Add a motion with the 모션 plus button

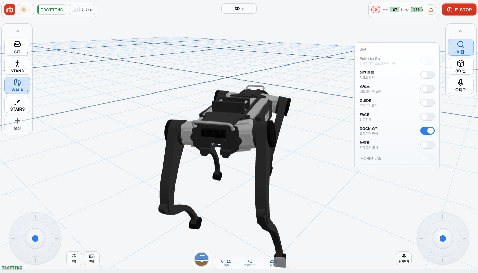17,124
